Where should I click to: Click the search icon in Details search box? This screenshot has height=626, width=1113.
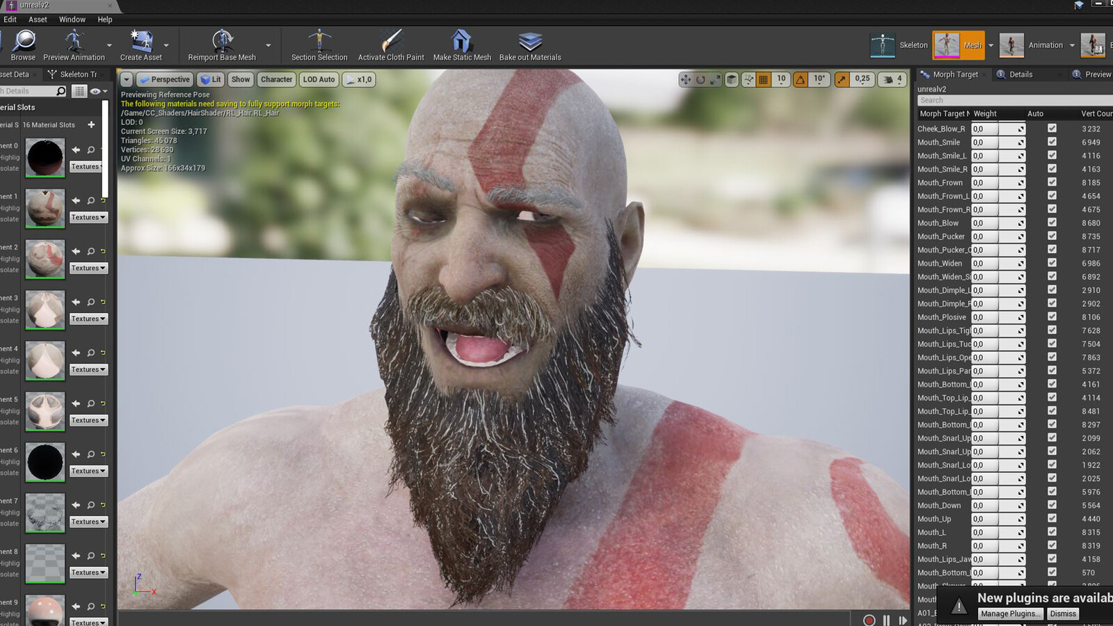point(61,91)
